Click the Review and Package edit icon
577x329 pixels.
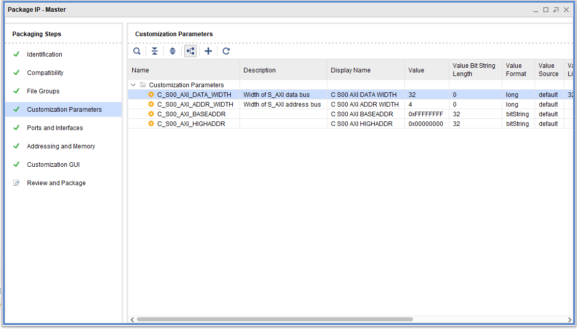tap(16, 183)
